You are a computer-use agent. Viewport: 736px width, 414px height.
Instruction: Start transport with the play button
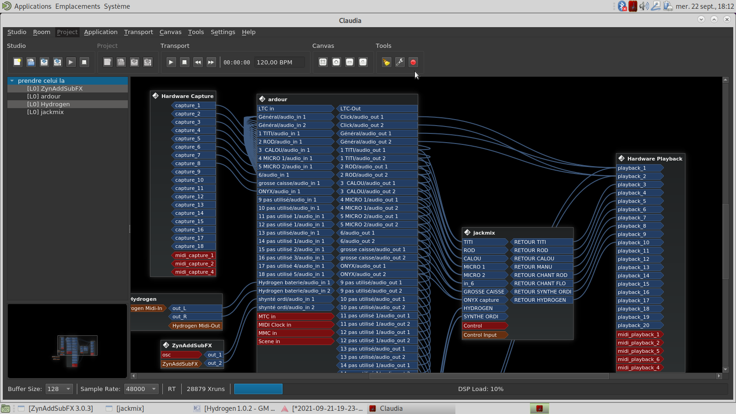point(171,62)
